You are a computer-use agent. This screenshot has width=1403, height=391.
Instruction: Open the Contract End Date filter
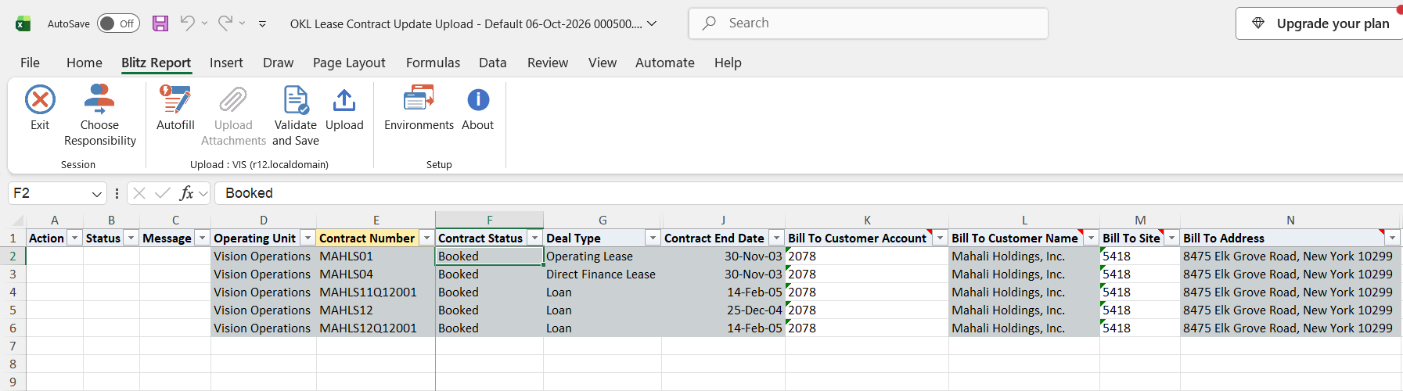tap(777, 238)
